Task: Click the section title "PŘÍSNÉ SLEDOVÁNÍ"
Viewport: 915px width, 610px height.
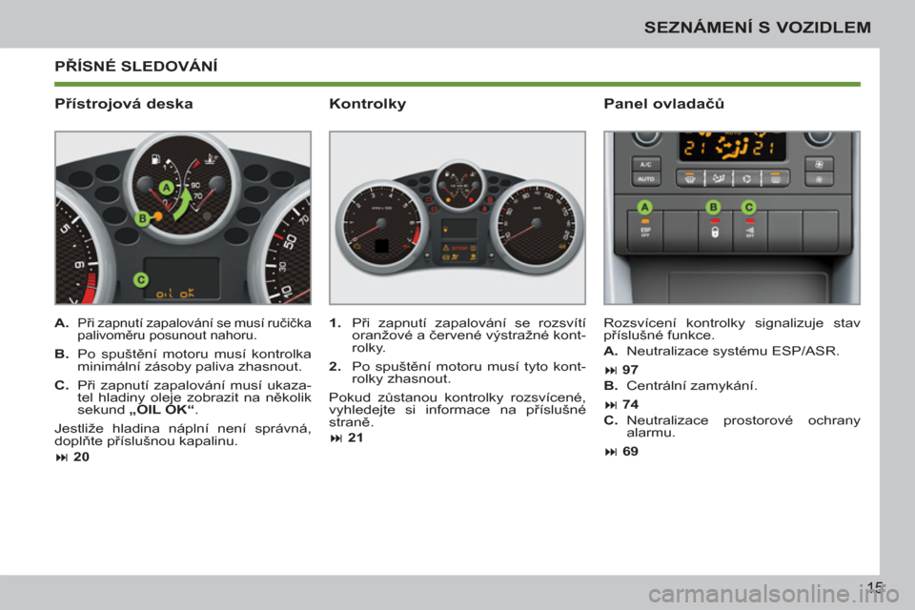Action: point(136,66)
